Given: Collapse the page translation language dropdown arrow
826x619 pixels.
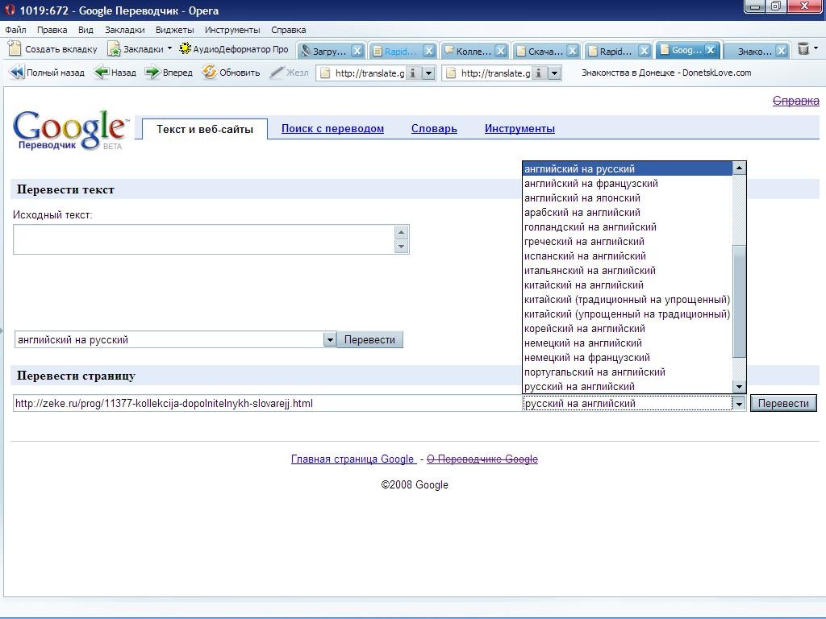Looking at the screenshot, I should (738, 404).
